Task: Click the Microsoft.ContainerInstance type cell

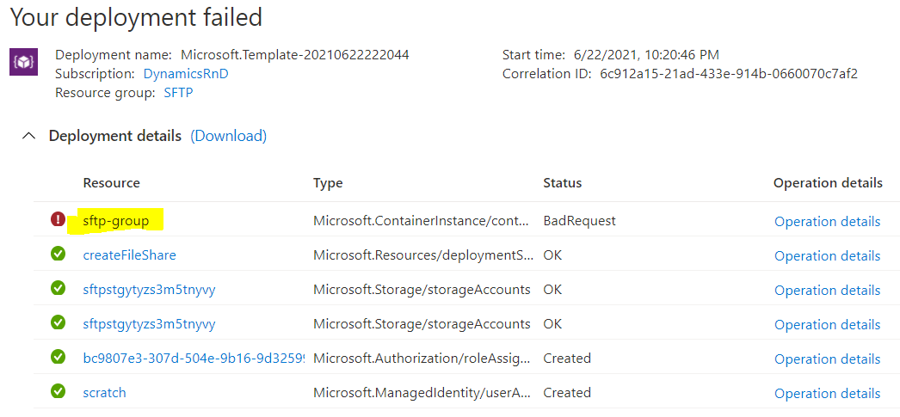Action: click(422, 221)
